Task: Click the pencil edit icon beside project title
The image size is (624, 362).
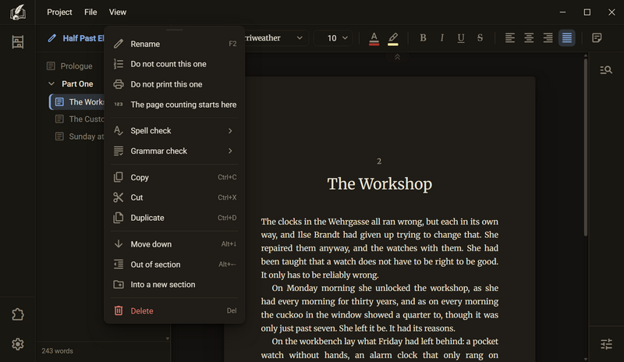Action: click(x=51, y=38)
